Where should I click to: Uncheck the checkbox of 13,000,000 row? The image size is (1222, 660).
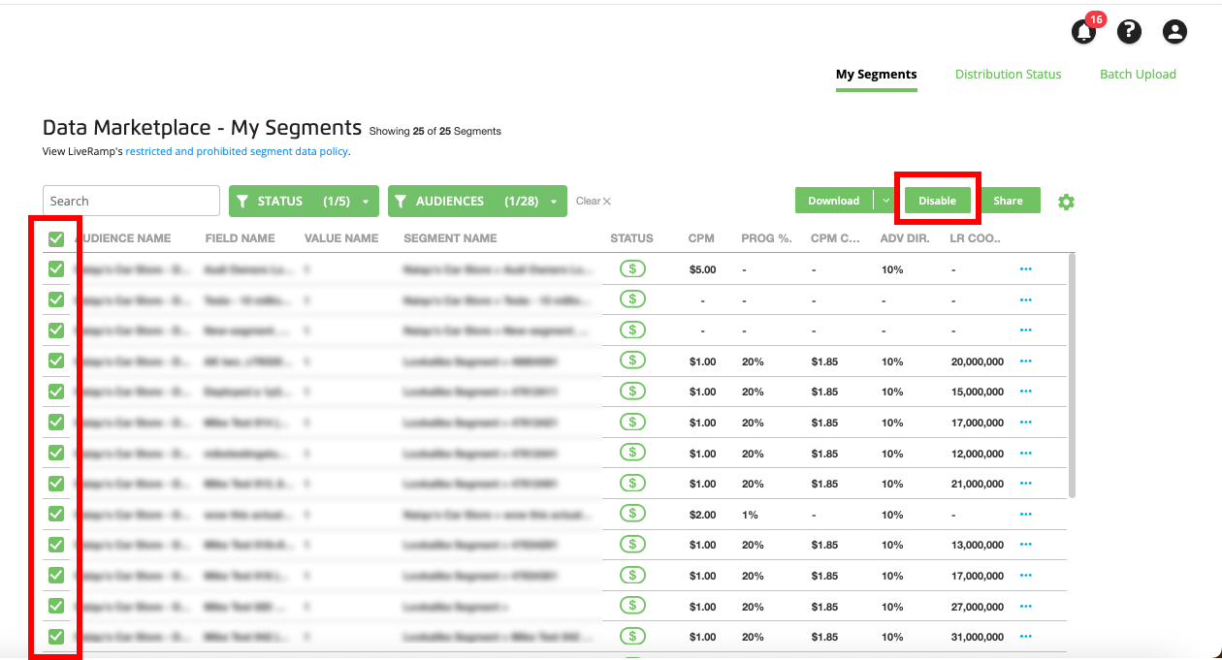pos(56,545)
